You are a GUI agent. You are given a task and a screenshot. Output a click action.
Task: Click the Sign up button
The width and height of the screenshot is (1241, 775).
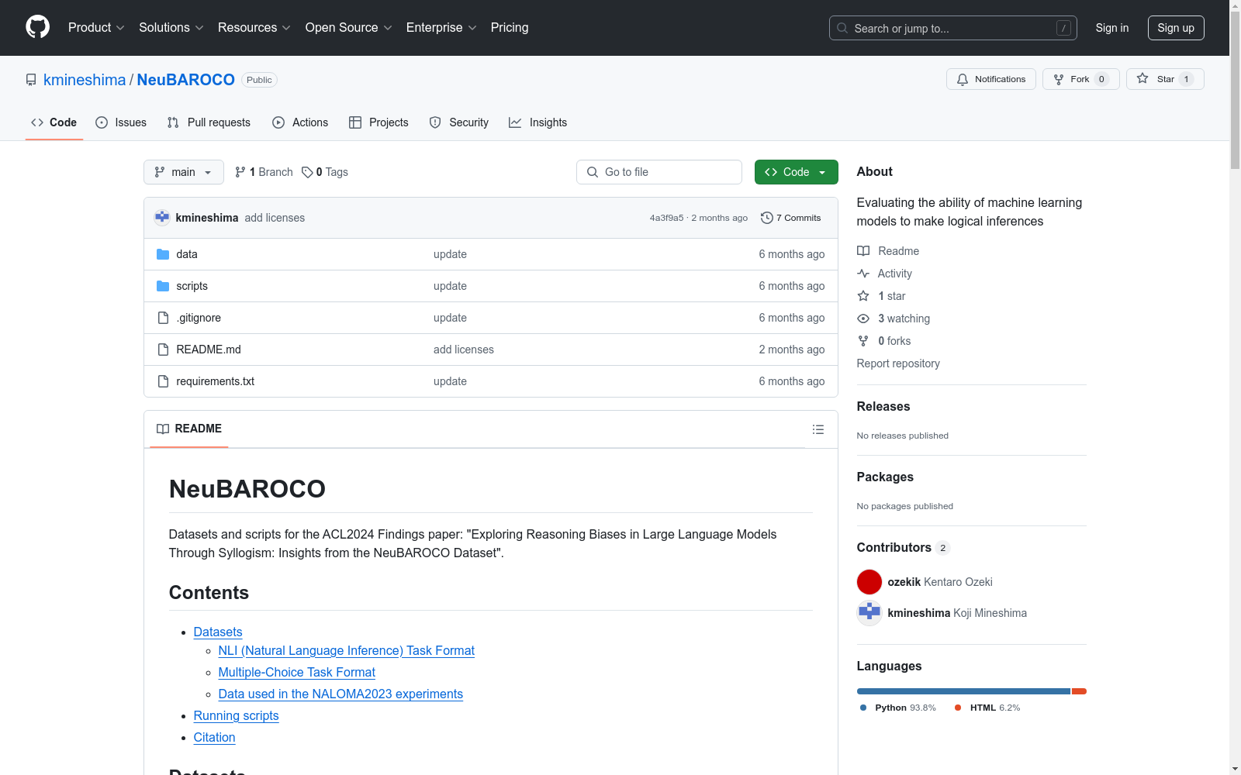pos(1176,28)
